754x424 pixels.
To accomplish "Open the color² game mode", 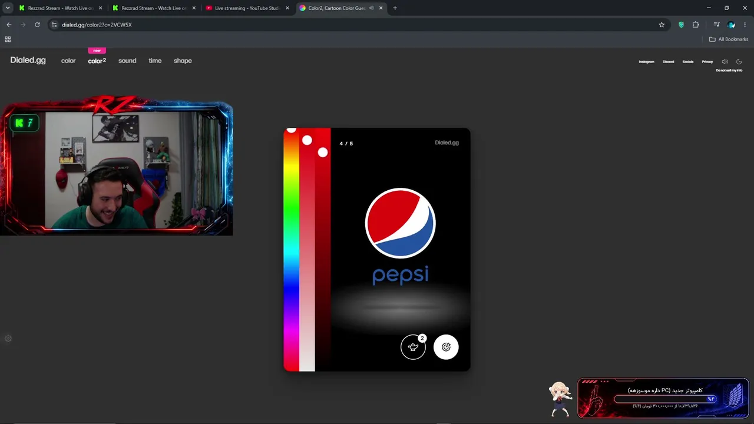I will tap(97, 61).
